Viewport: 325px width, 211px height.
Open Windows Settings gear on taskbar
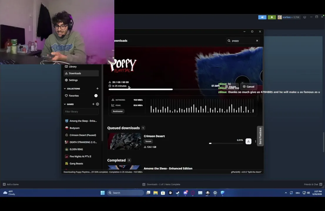click(x=215, y=193)
